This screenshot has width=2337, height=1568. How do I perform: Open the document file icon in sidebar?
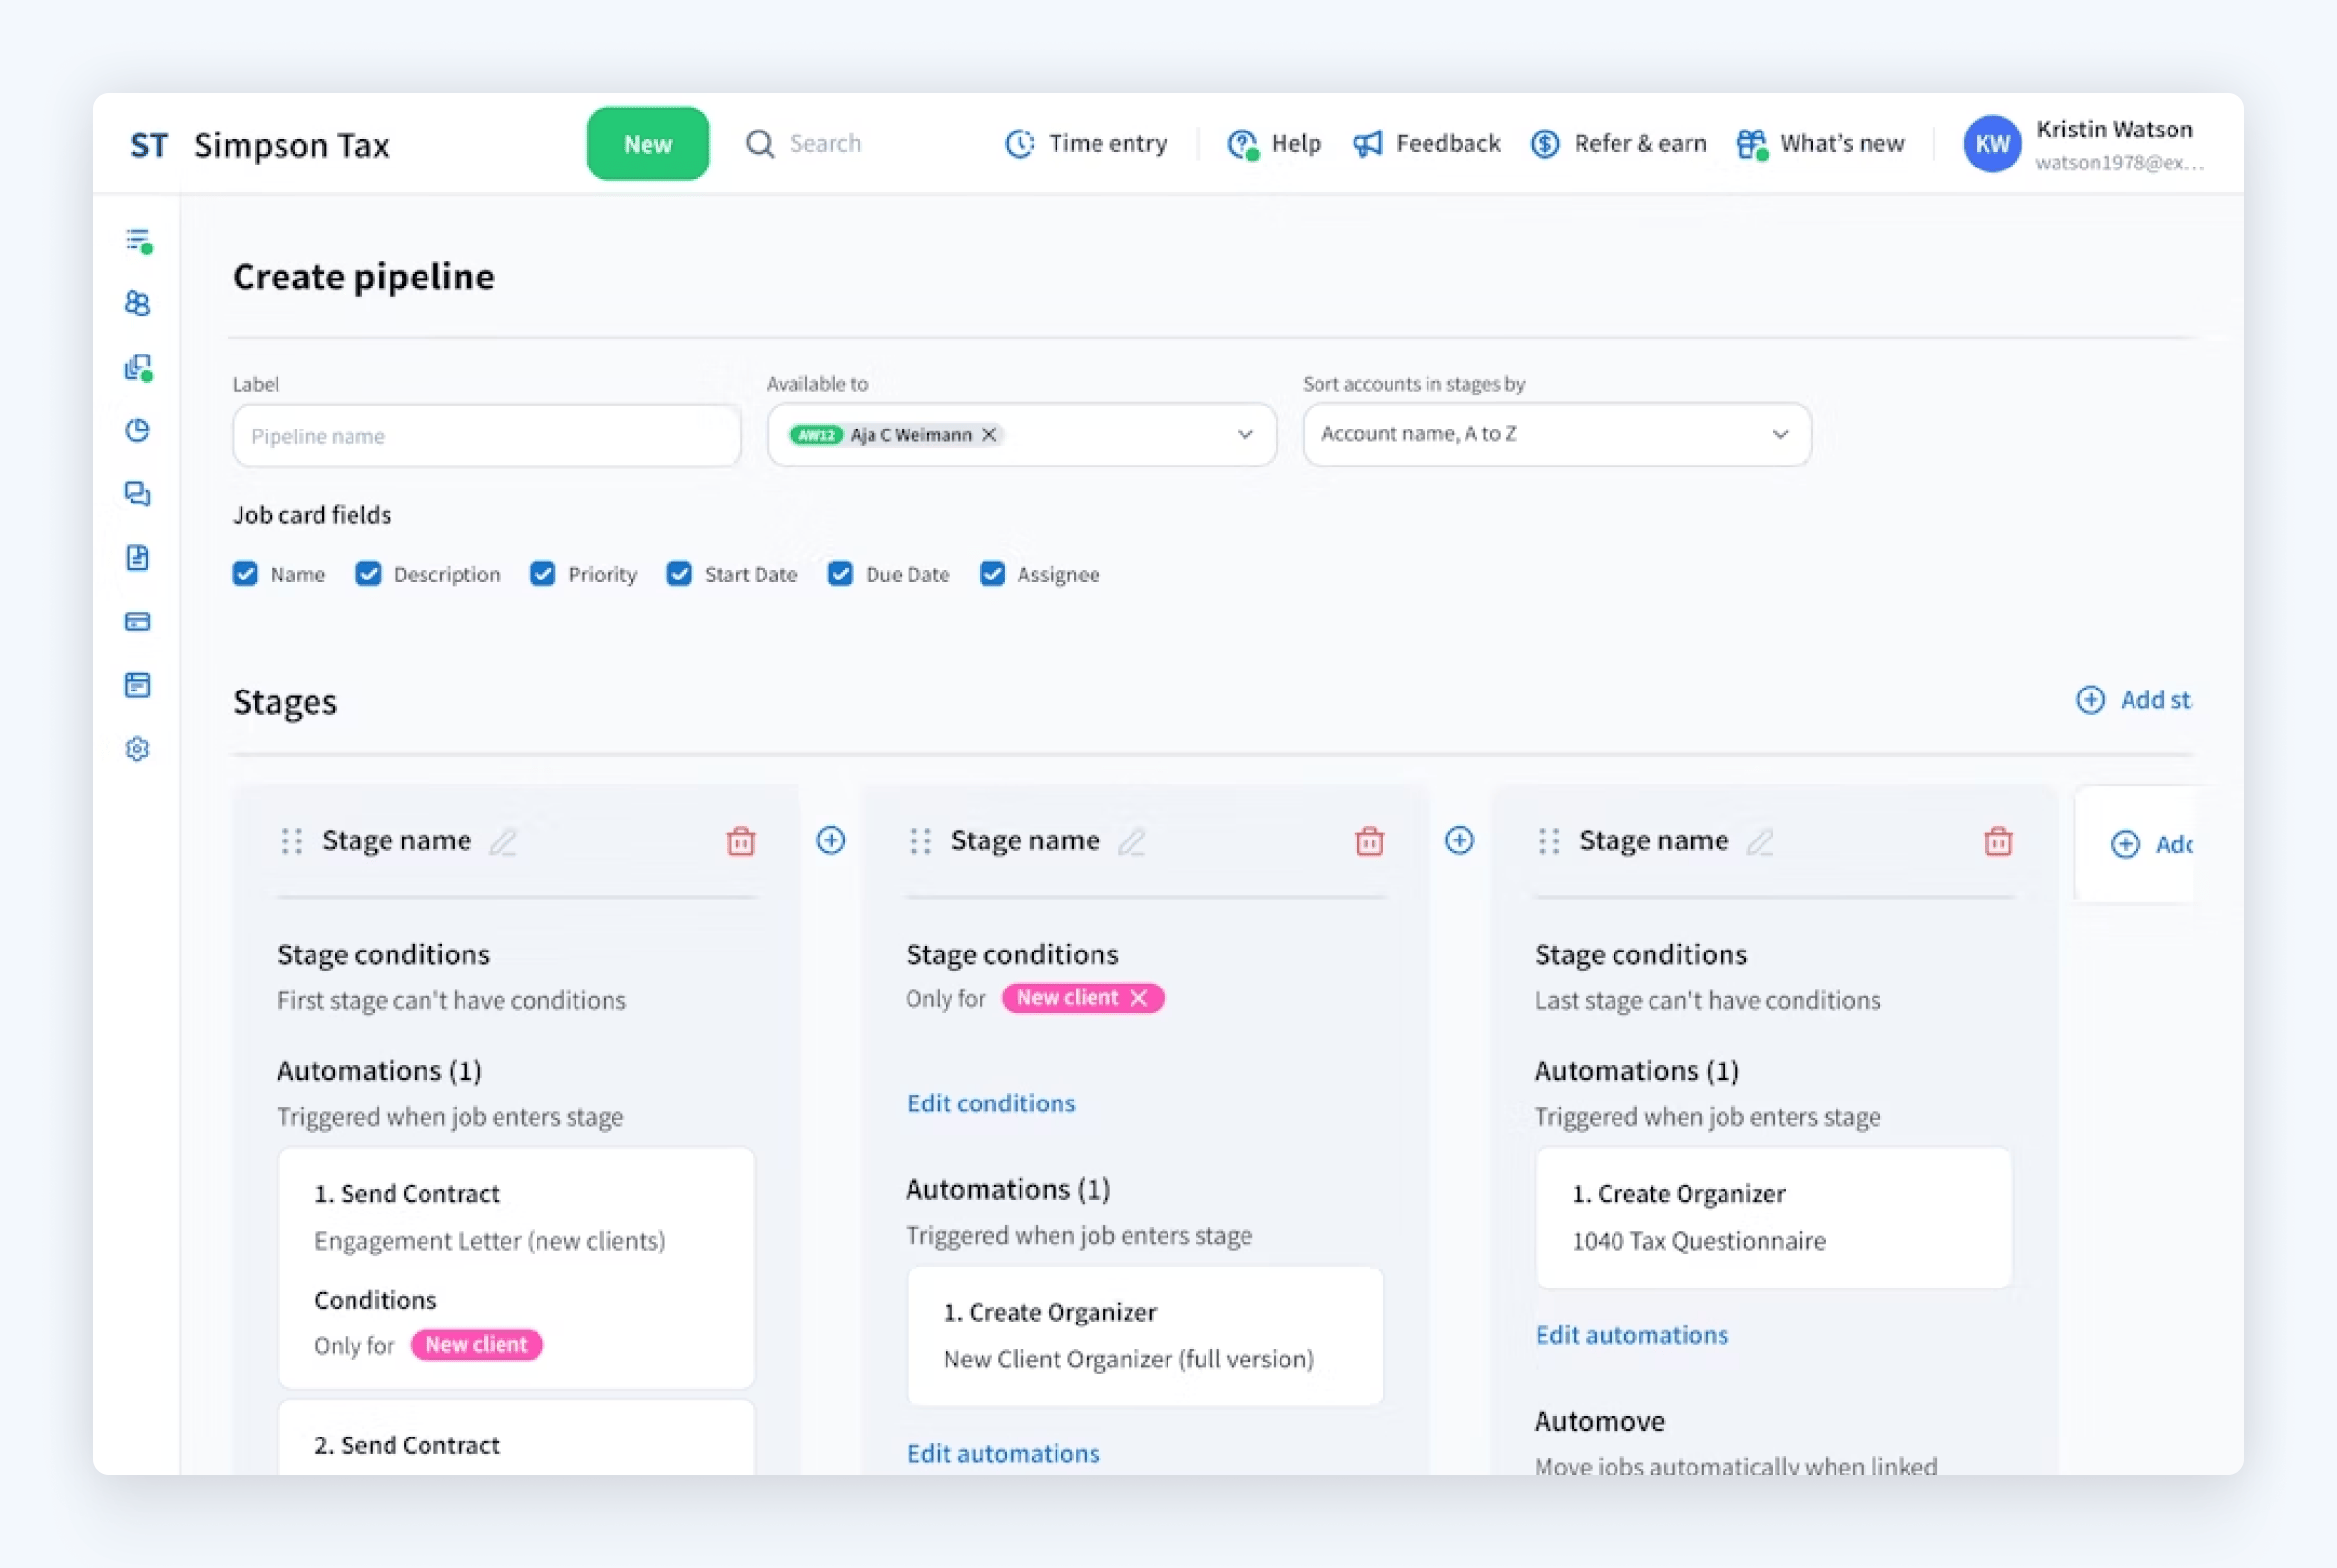click(138, 557)
